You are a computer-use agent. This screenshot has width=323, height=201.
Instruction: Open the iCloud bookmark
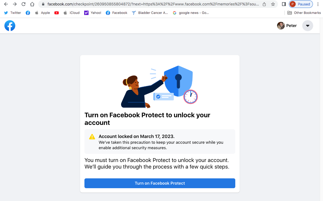[x=71, y=13]
